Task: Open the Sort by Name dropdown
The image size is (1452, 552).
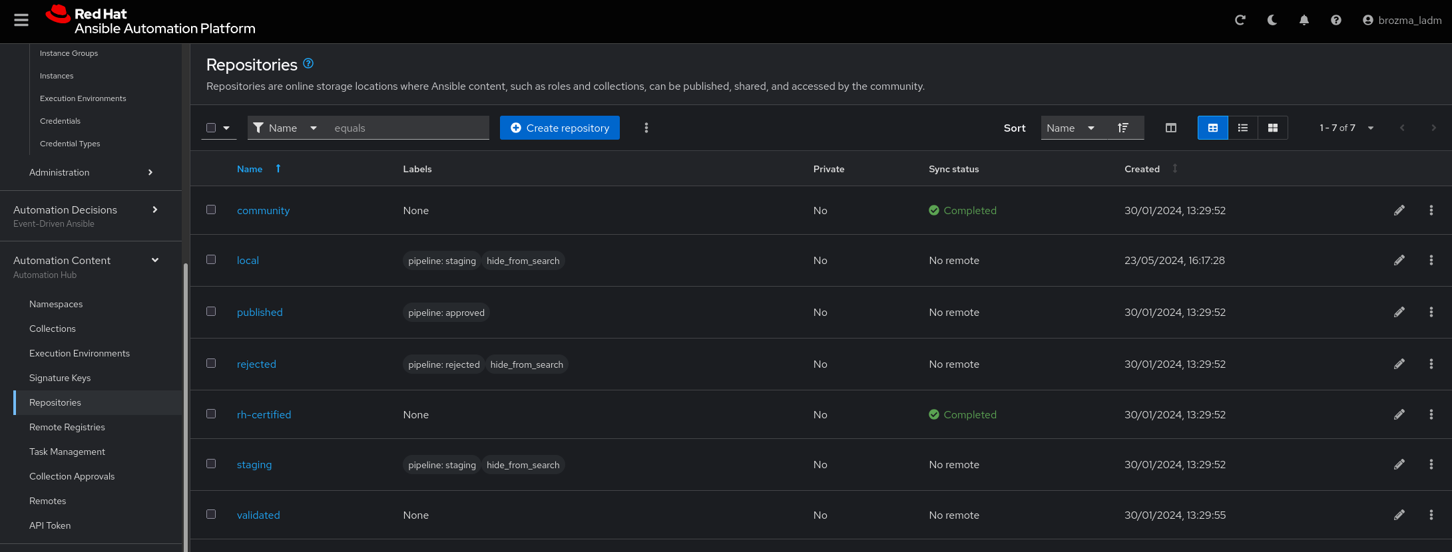Action: click(1070, 128)
